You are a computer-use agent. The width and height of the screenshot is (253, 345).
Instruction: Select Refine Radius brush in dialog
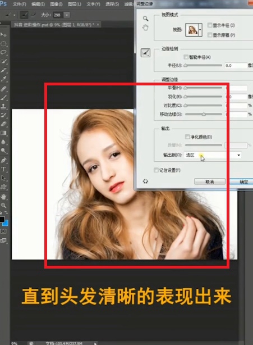pyautogui.click(x=145, y=53)
